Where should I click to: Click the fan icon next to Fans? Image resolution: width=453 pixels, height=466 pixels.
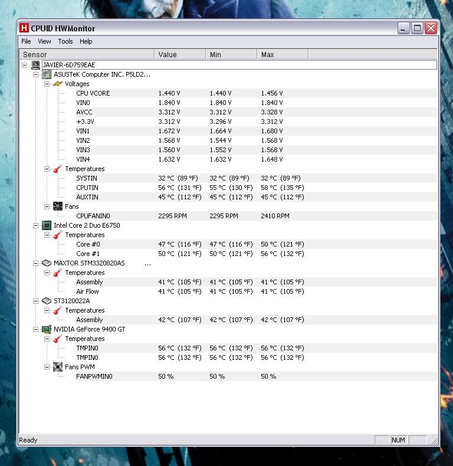[58, 206]
